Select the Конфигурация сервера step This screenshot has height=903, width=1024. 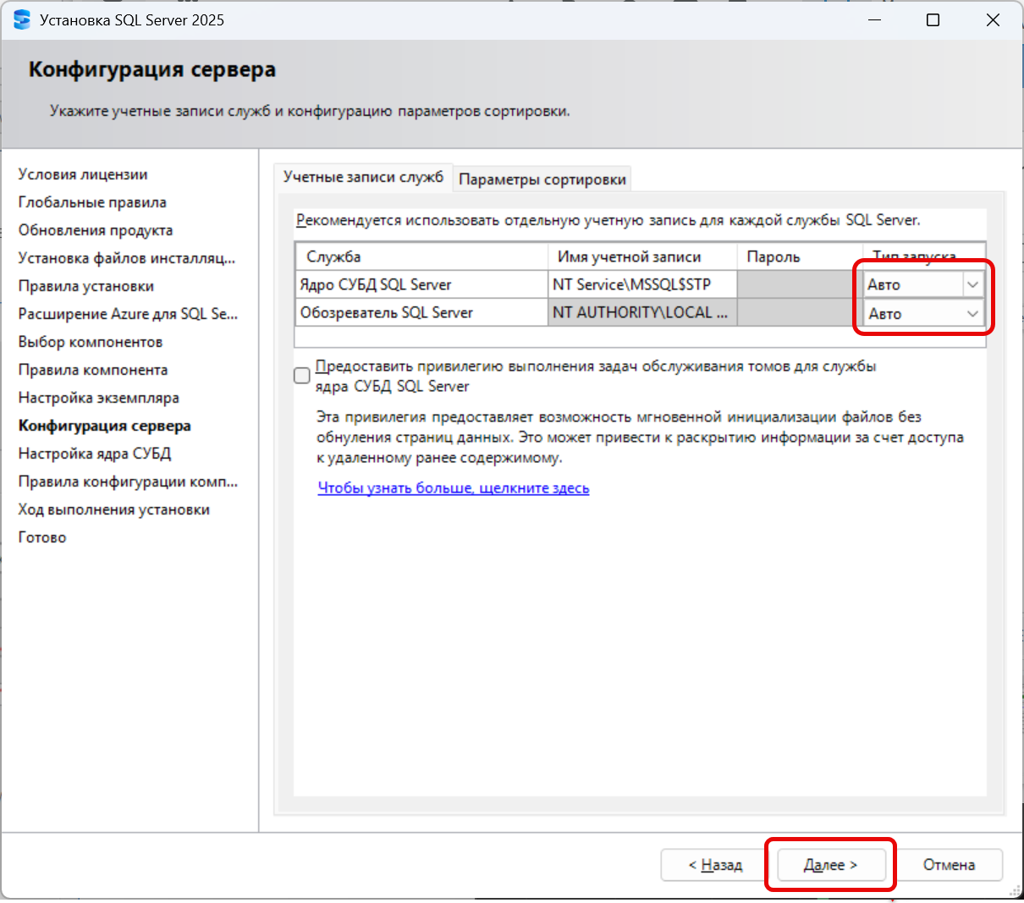click(x=105, y=426)
